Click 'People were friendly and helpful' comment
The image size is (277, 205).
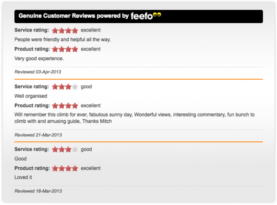point(62,40)
